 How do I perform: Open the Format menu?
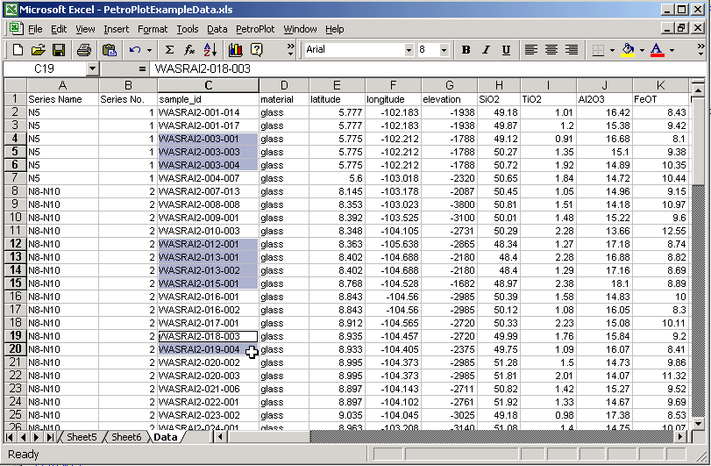153,30
